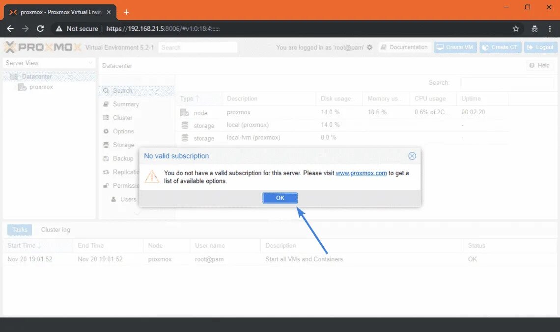Expand side menu with the down chevron
560x332 pixels.
[137, 214]
